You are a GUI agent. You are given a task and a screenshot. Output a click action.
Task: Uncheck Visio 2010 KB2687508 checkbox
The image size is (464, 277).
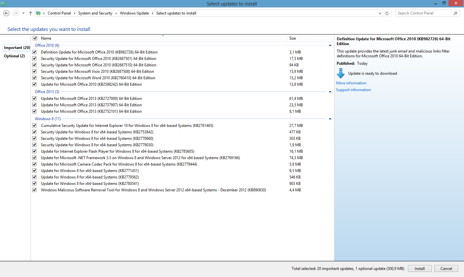(34, 72)
